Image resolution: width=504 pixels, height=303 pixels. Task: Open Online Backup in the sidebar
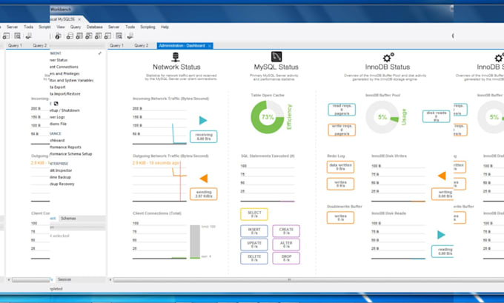coord(60,177)
